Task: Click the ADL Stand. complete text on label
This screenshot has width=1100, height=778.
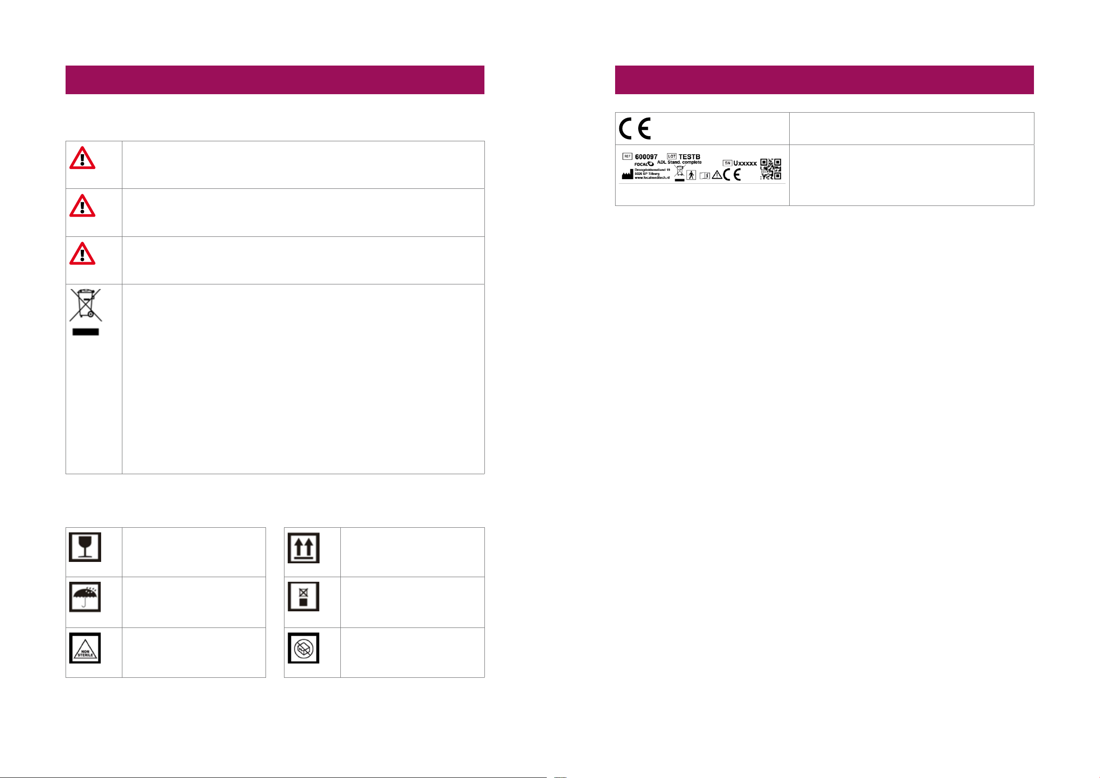Action: [x=679, y=163]
